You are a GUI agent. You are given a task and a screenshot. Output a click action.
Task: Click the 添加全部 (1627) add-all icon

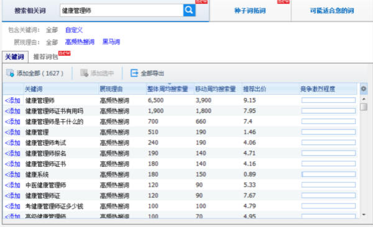[10, 73]
